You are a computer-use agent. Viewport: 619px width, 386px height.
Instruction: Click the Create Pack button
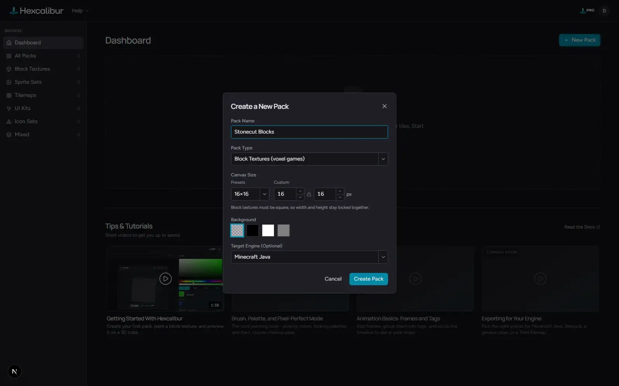coord(368,279)
